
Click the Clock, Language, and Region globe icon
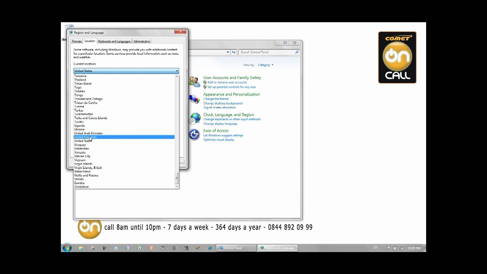click(195, 118)
